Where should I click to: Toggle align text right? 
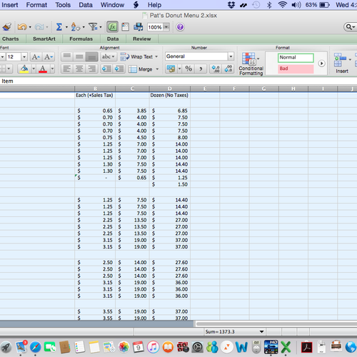point(91,69)
